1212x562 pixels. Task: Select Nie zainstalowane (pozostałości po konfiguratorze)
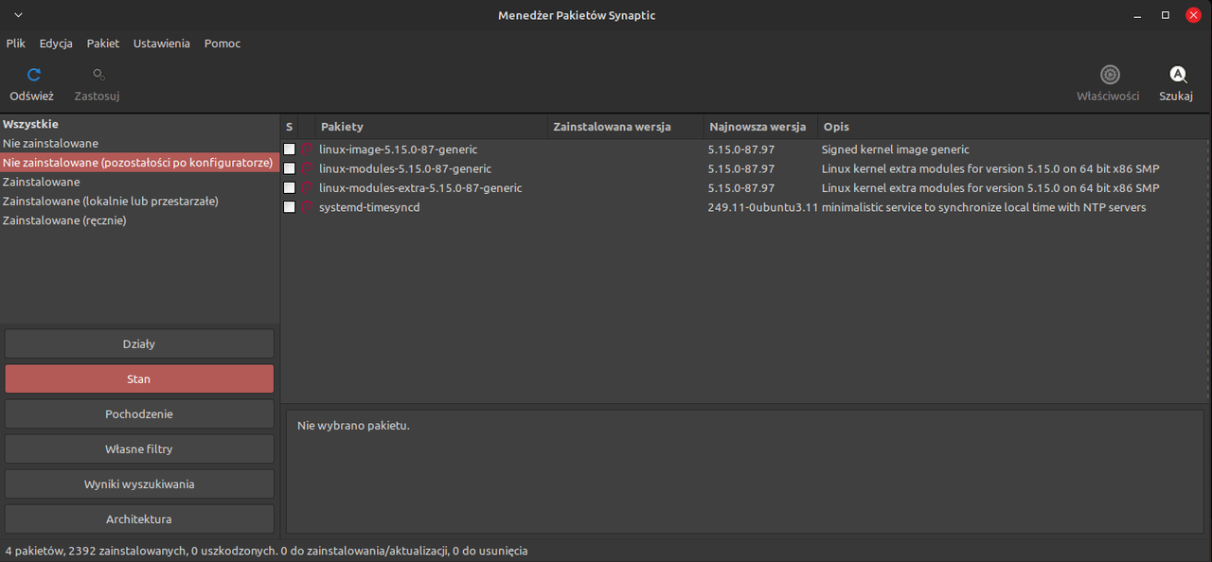[x=139, y=163]
